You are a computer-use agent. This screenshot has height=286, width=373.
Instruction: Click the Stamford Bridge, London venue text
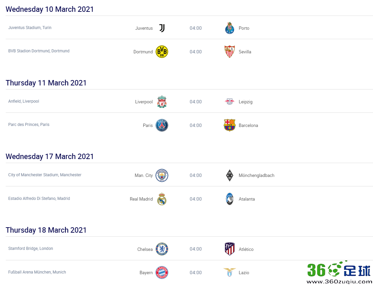[x=30, y=249]
